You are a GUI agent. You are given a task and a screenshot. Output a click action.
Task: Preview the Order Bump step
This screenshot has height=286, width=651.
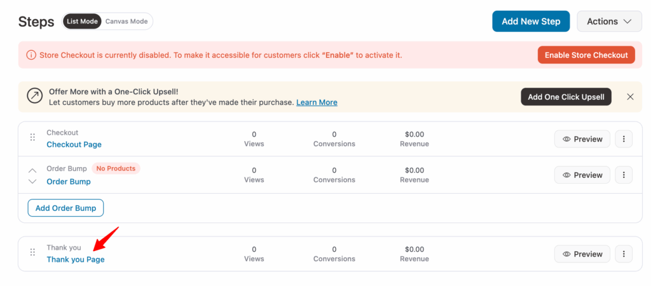coord(582,175)
